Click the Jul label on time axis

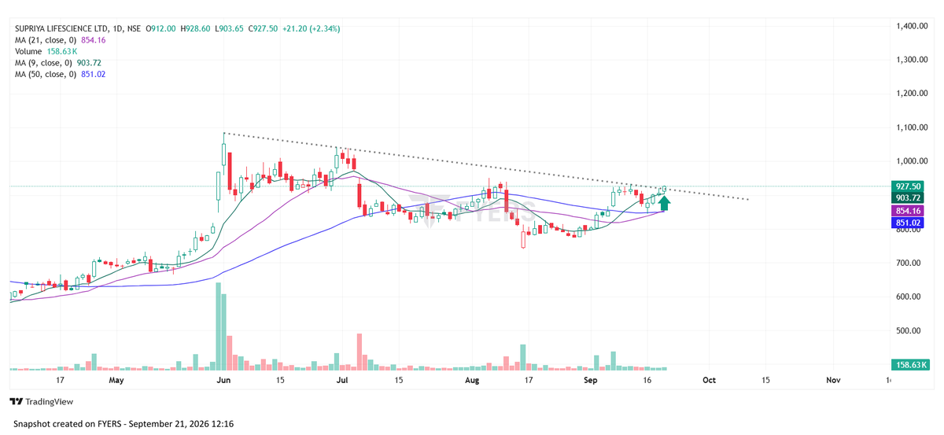pos(342,380)
